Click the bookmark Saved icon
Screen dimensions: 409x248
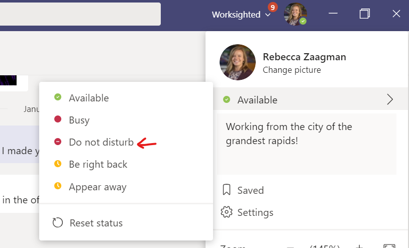227,190
